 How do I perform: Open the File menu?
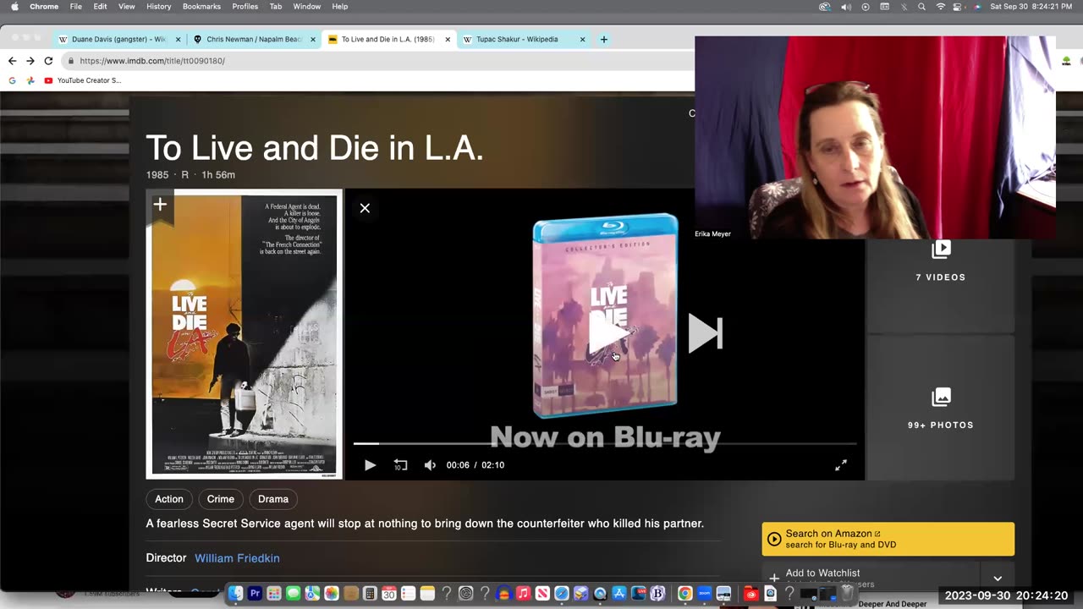click(x=76, y=6)
